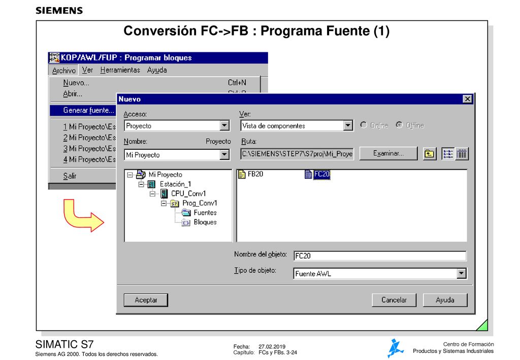Collapse the CPU_Conv1 tree node
520x360 pixels.
point(152,194)
